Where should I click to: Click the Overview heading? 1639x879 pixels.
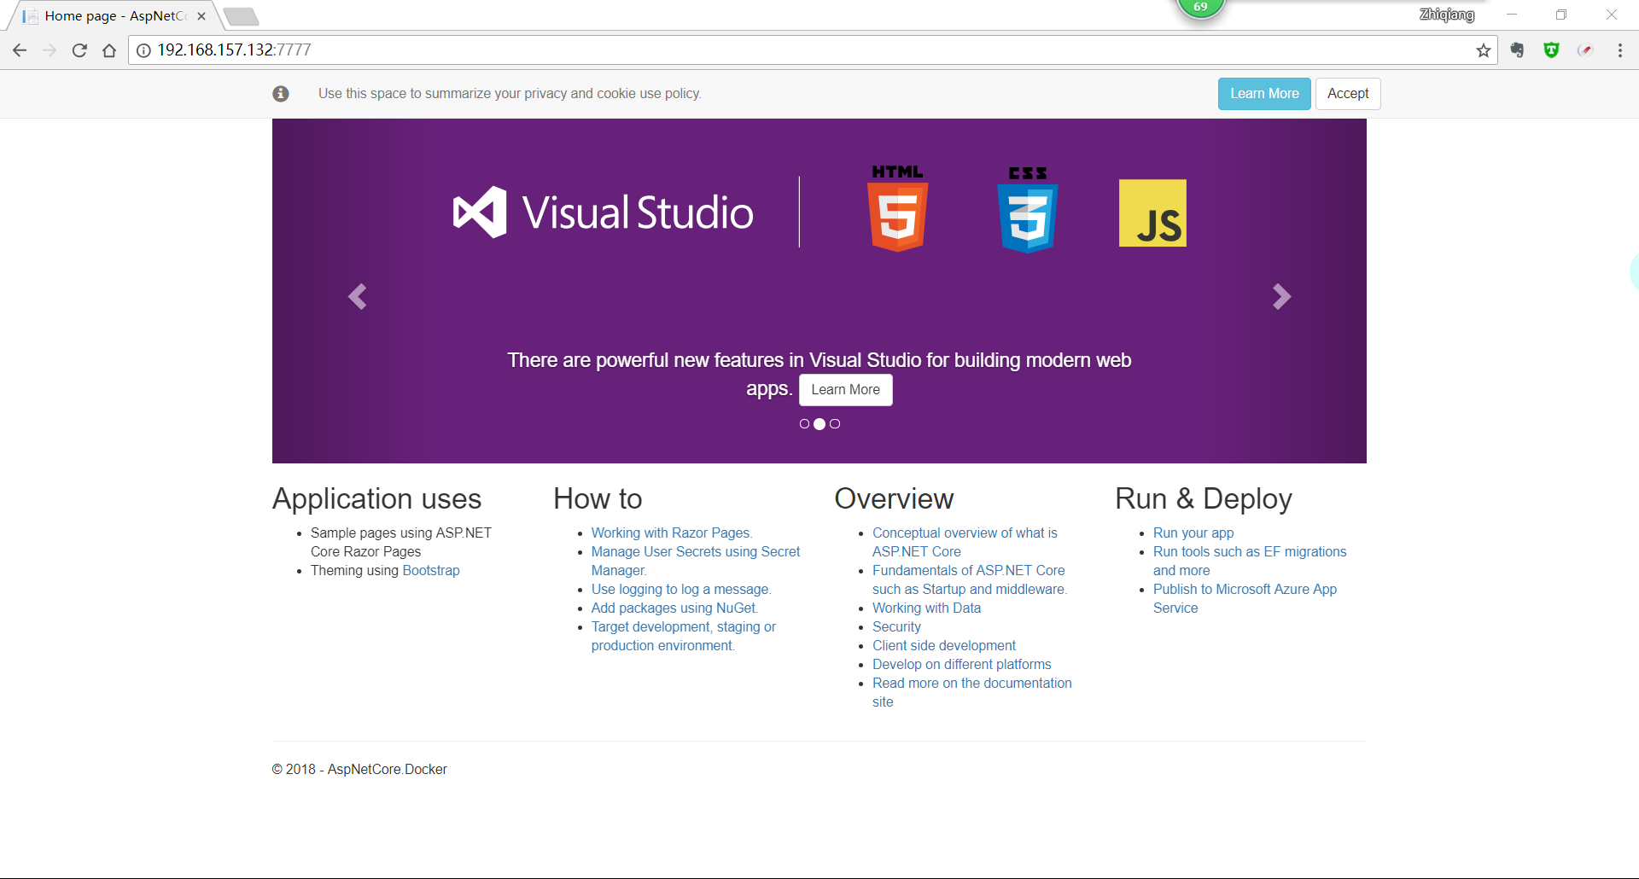click(x=894, y=499)
